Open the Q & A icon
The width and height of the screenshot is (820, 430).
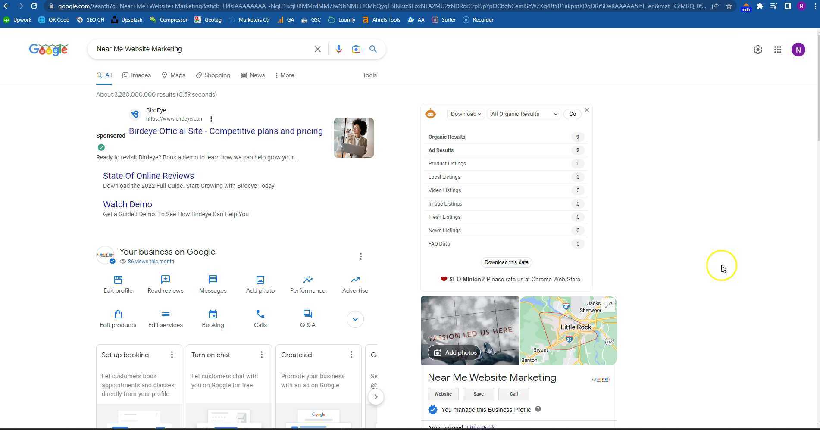pyautogui.click(x=307, y=314)
